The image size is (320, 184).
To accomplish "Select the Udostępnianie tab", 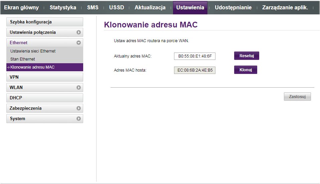I will click(x=233, y=8).
